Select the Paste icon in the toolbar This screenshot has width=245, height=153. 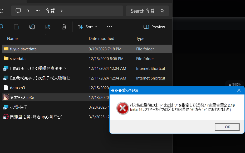pos(16,27)
